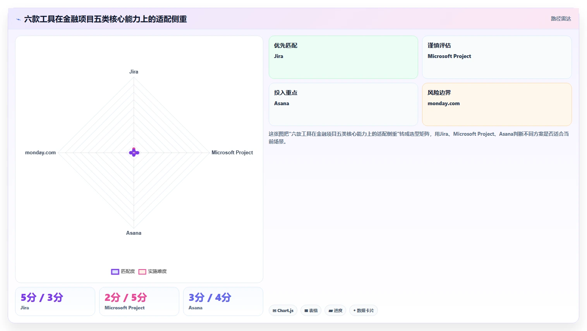Select the 2分 / 5分 Microsoft Project score card

pyautogui.click(x=139, y=301)
